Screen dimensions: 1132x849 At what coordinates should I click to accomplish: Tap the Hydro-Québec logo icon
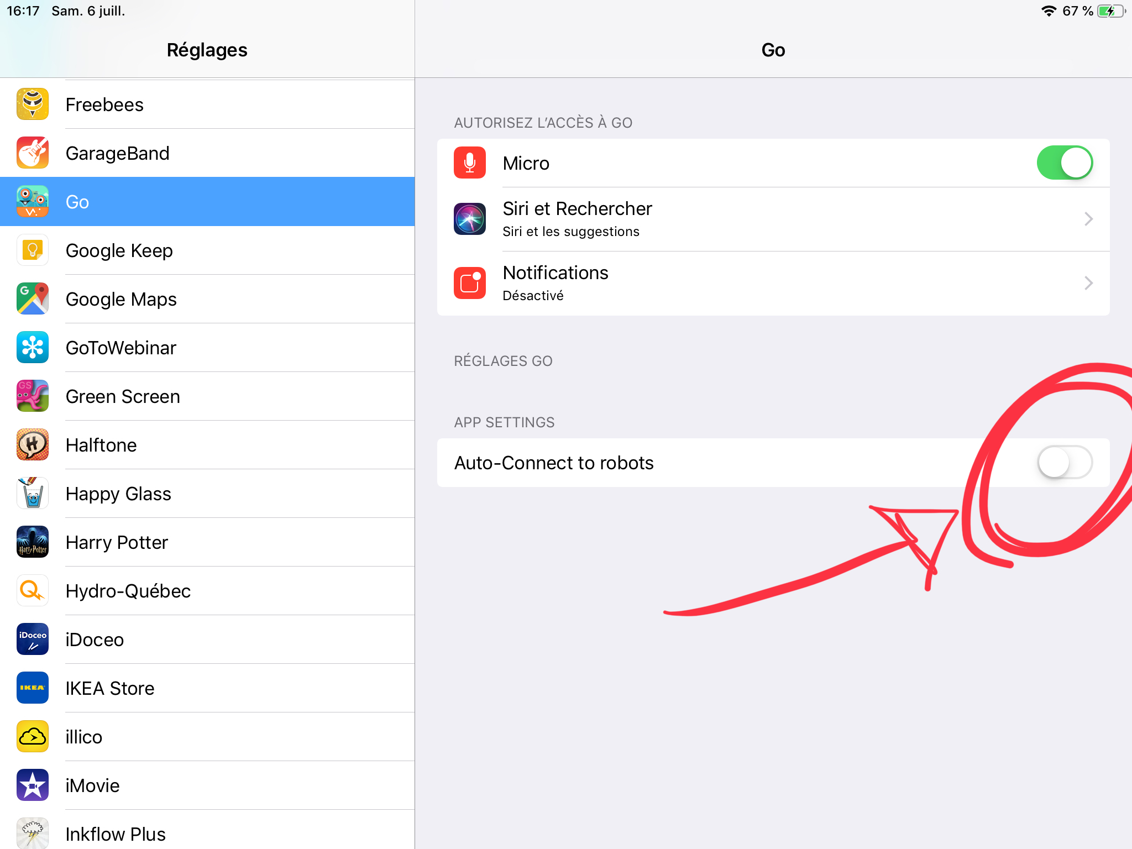coord(33,591)
